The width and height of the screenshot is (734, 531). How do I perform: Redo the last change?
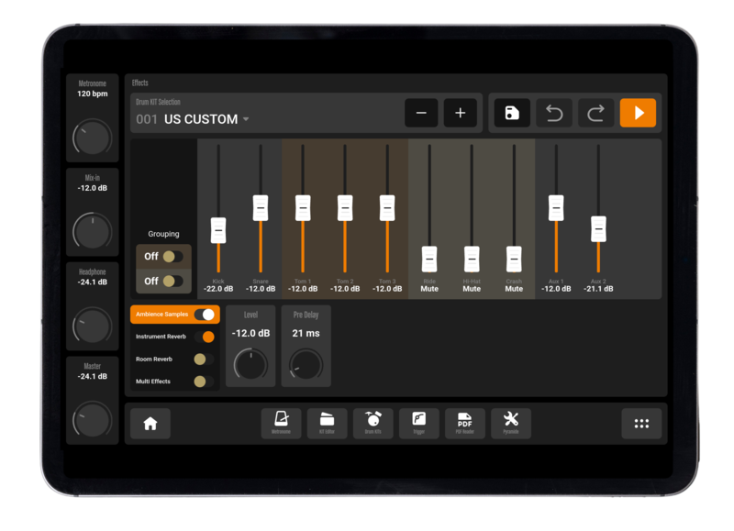coord(595,113)
